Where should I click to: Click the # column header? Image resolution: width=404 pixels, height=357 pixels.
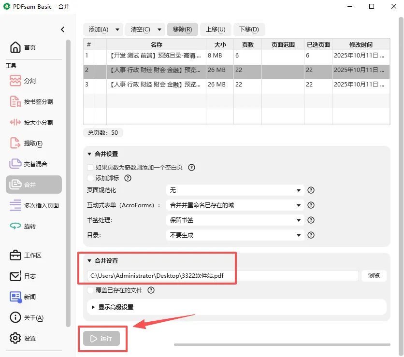coord(88,44)
